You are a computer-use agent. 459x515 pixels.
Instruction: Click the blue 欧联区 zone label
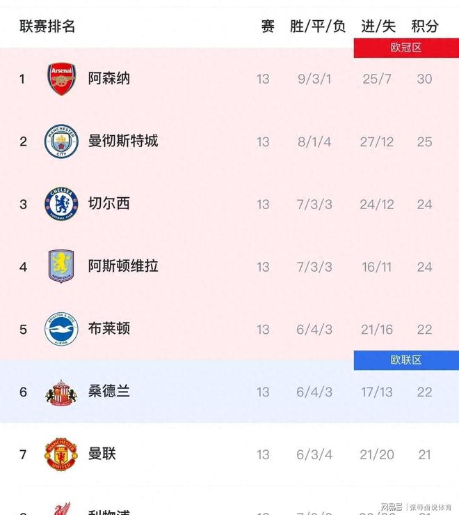pos(406,360)
